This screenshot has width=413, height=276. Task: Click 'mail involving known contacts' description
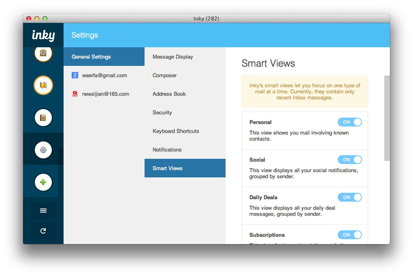[299, 136]
